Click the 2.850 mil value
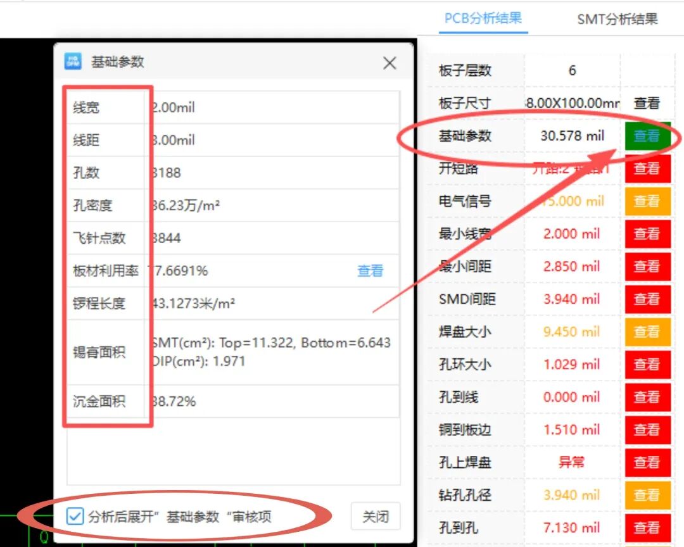Image resolution: width=684 pixels, height=547 pixels. [571, 267]
